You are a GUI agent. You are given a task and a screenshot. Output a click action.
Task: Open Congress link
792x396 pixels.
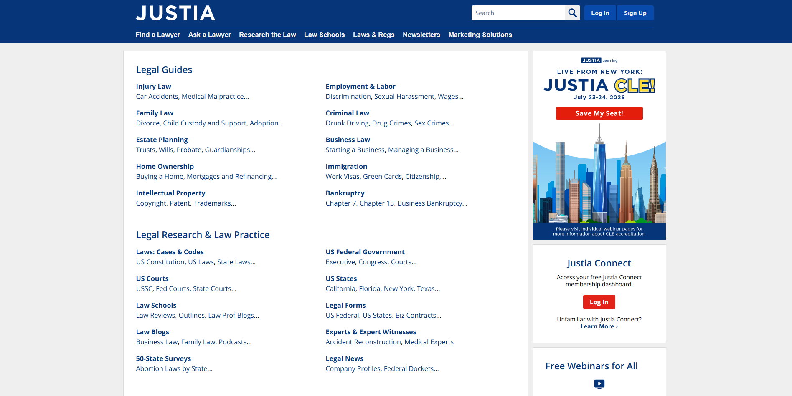[373, 262]
